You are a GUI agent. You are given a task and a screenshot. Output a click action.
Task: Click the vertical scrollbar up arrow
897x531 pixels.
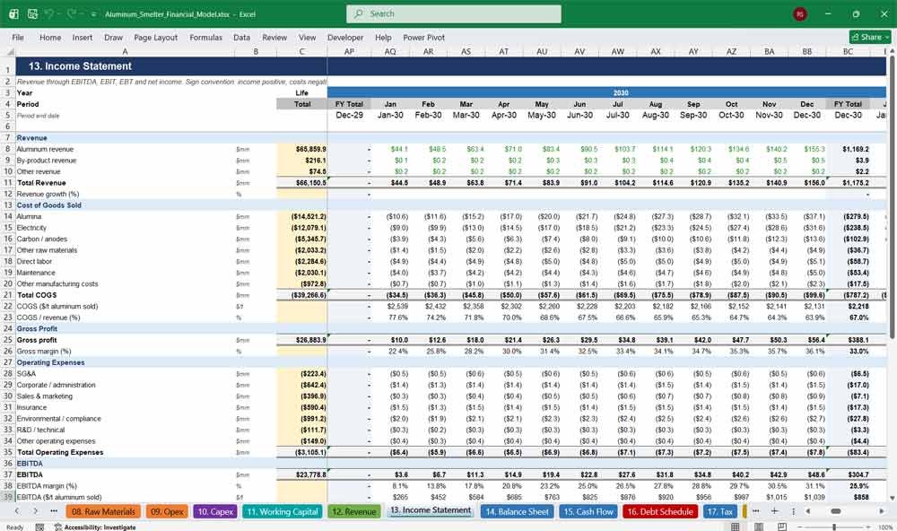tap(892, 51)
